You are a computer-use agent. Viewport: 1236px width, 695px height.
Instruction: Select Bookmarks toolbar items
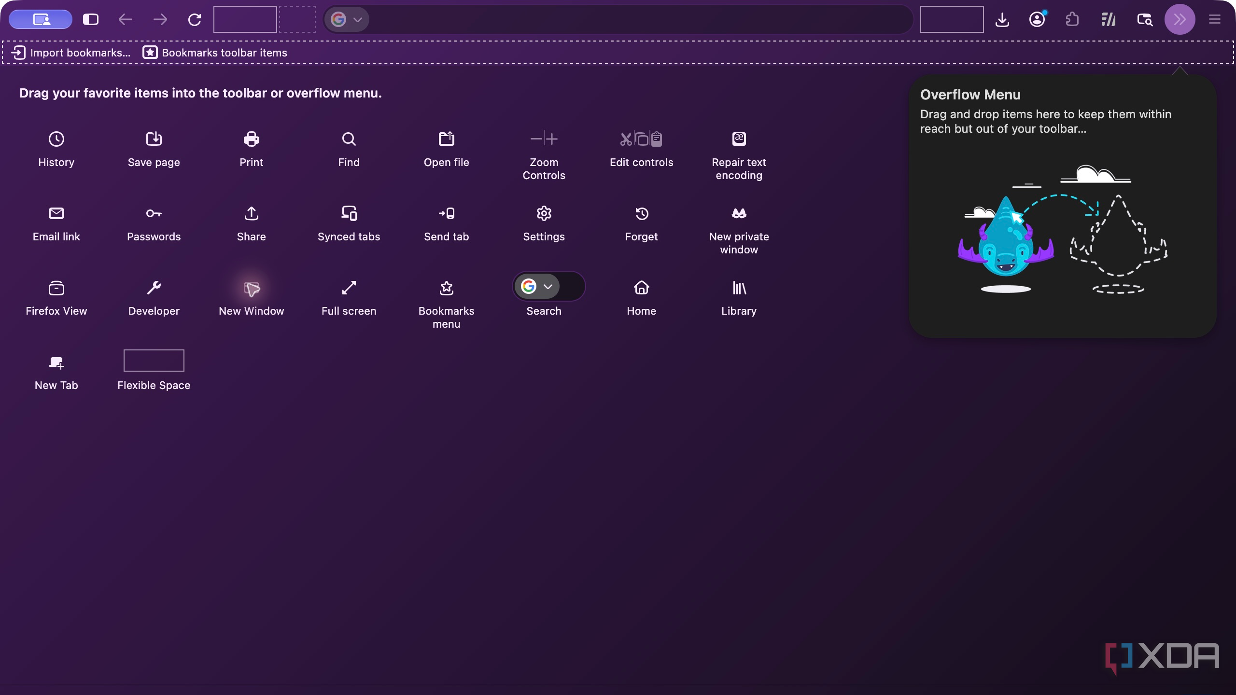[x=215, y=53]
